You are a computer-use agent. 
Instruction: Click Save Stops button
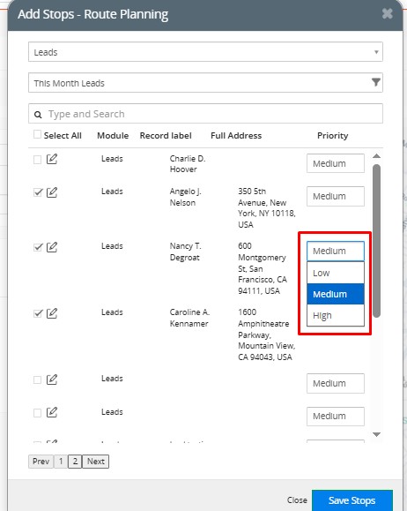coord(352,500)
